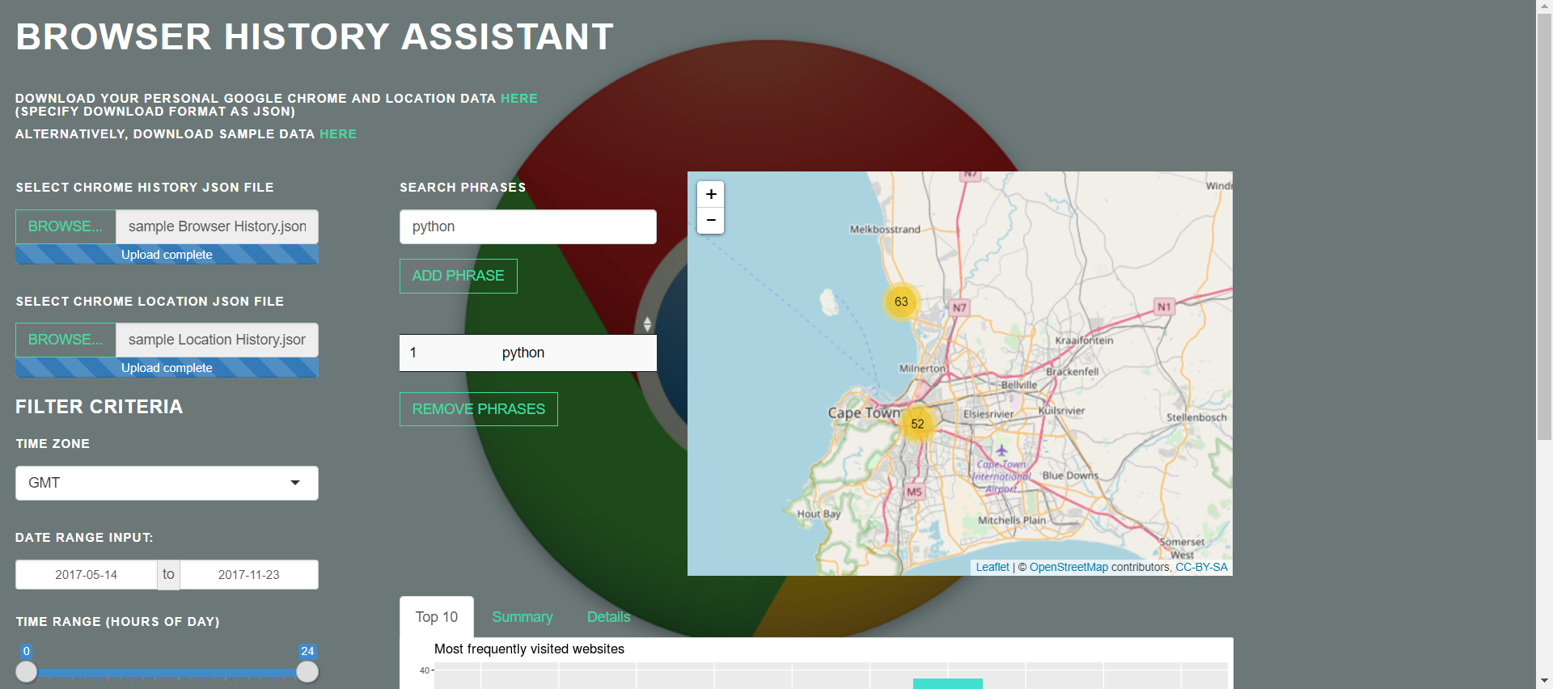Screen dimensions: 1553x689
Task: Zoom in on the map
Action: 710,194
